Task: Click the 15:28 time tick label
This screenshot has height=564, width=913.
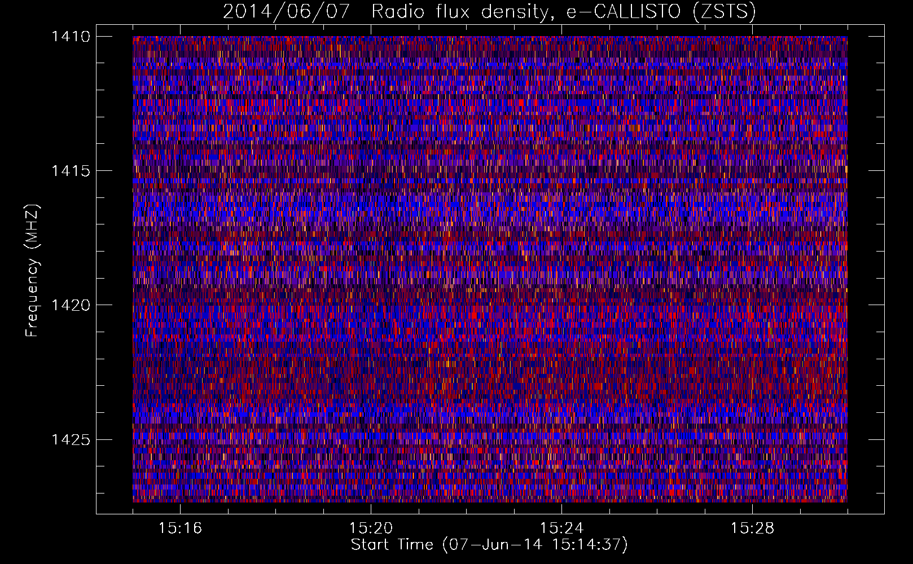Action: click(752, 528)
